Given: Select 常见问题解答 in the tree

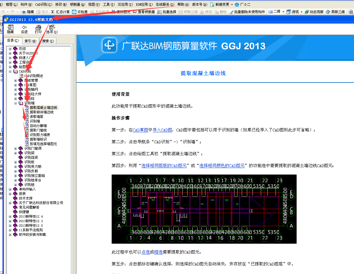Looking at the screenshot, I should point(29,207).
